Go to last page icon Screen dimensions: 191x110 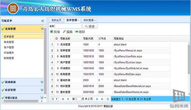pos(102,99)
